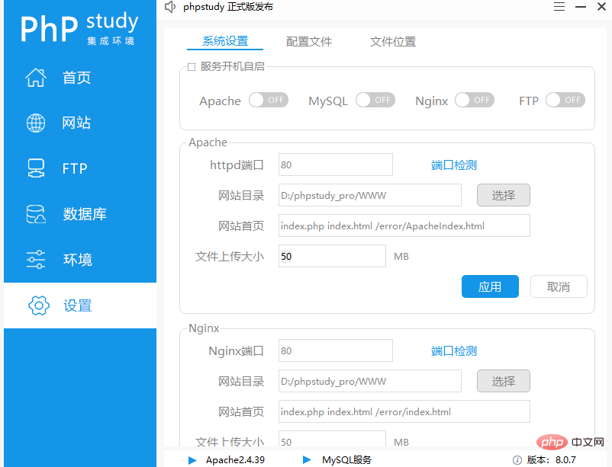Toggle MySQL autostart switch
The width and height of the screenshot is (612, 467).
pos(375,100)
